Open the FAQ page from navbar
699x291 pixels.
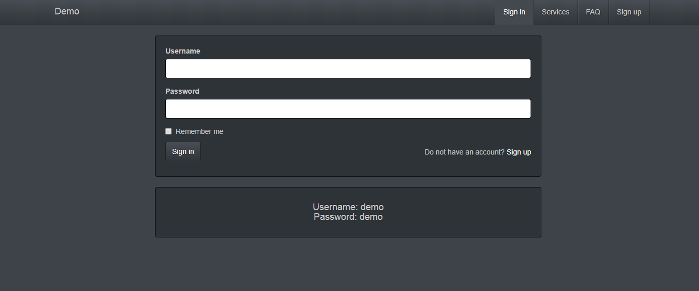593,12
